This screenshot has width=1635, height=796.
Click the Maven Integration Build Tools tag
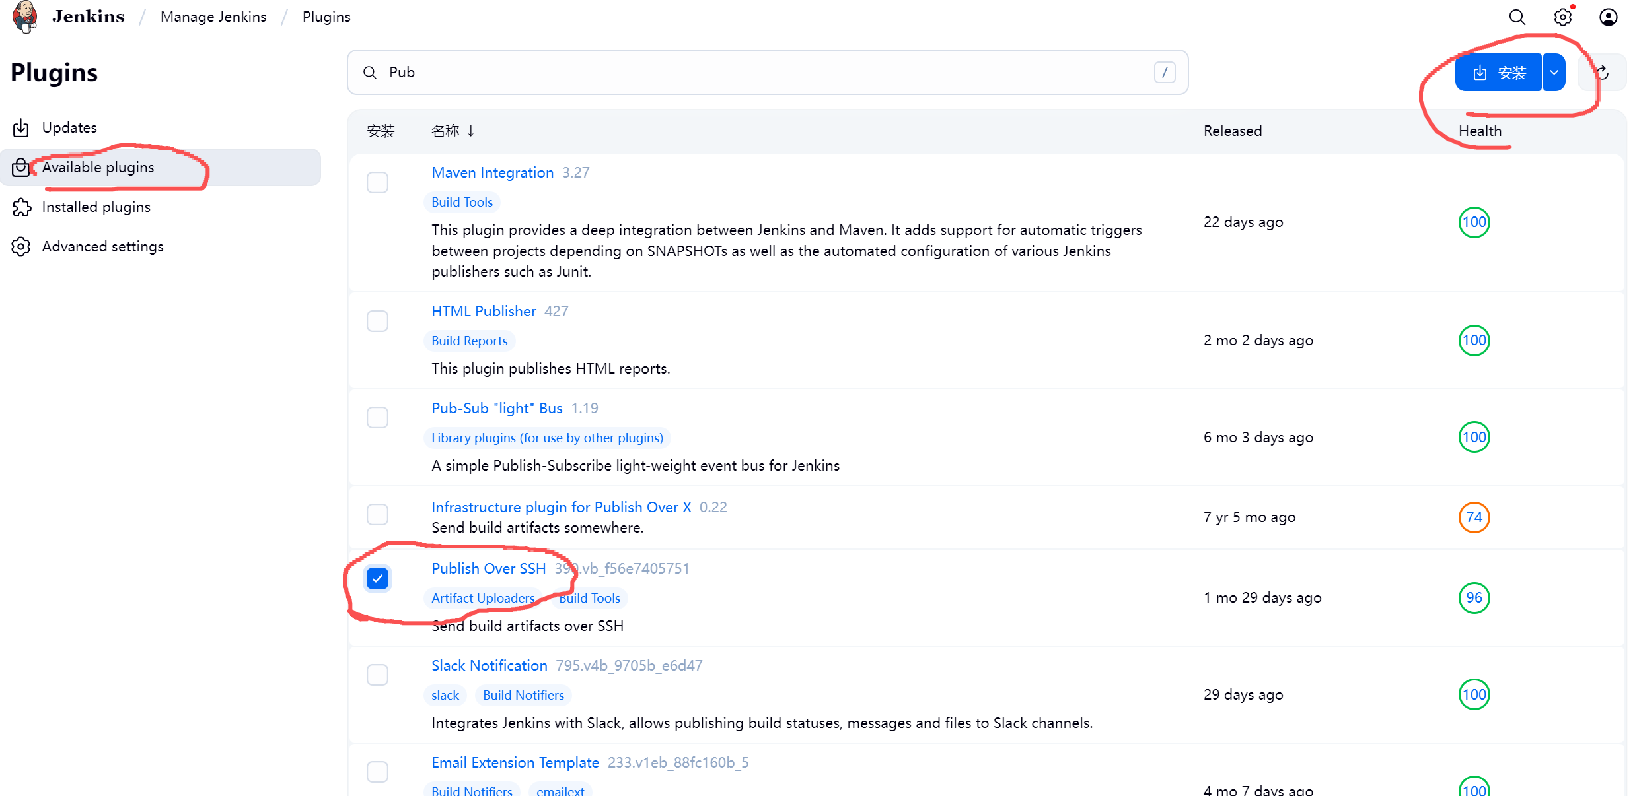462,203
